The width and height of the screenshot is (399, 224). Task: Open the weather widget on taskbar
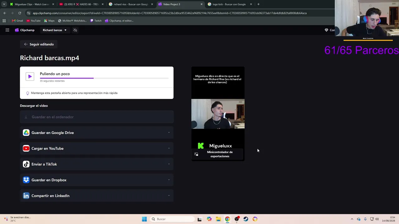[18, 219]
